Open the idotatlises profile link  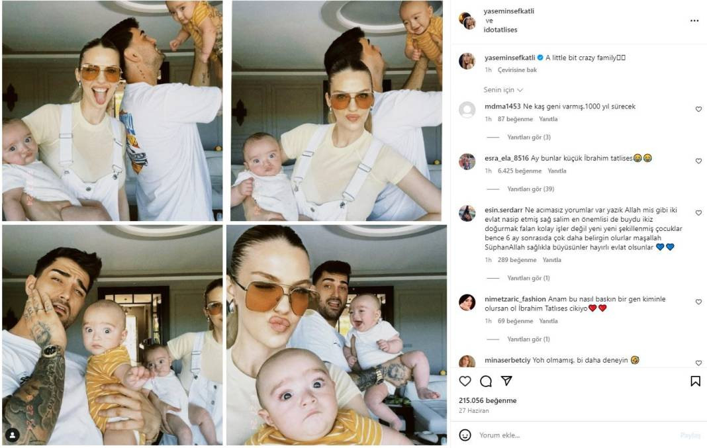click(500, 30)
